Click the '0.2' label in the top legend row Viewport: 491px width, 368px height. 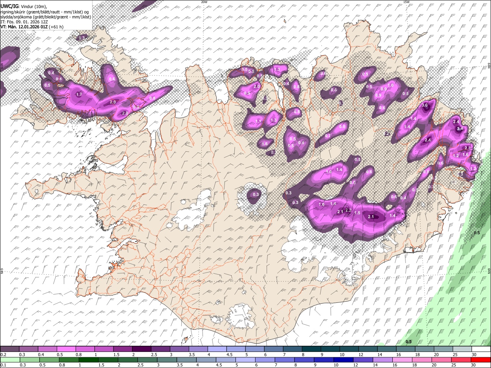3,355
